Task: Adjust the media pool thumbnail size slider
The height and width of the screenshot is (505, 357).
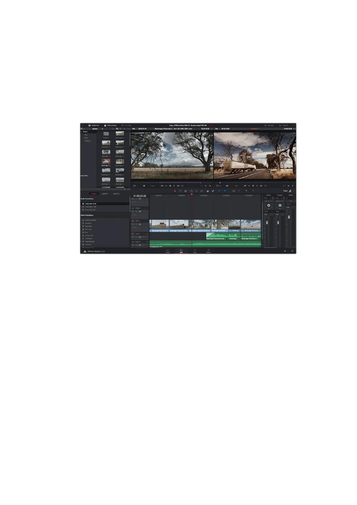Action: [106, 129]
